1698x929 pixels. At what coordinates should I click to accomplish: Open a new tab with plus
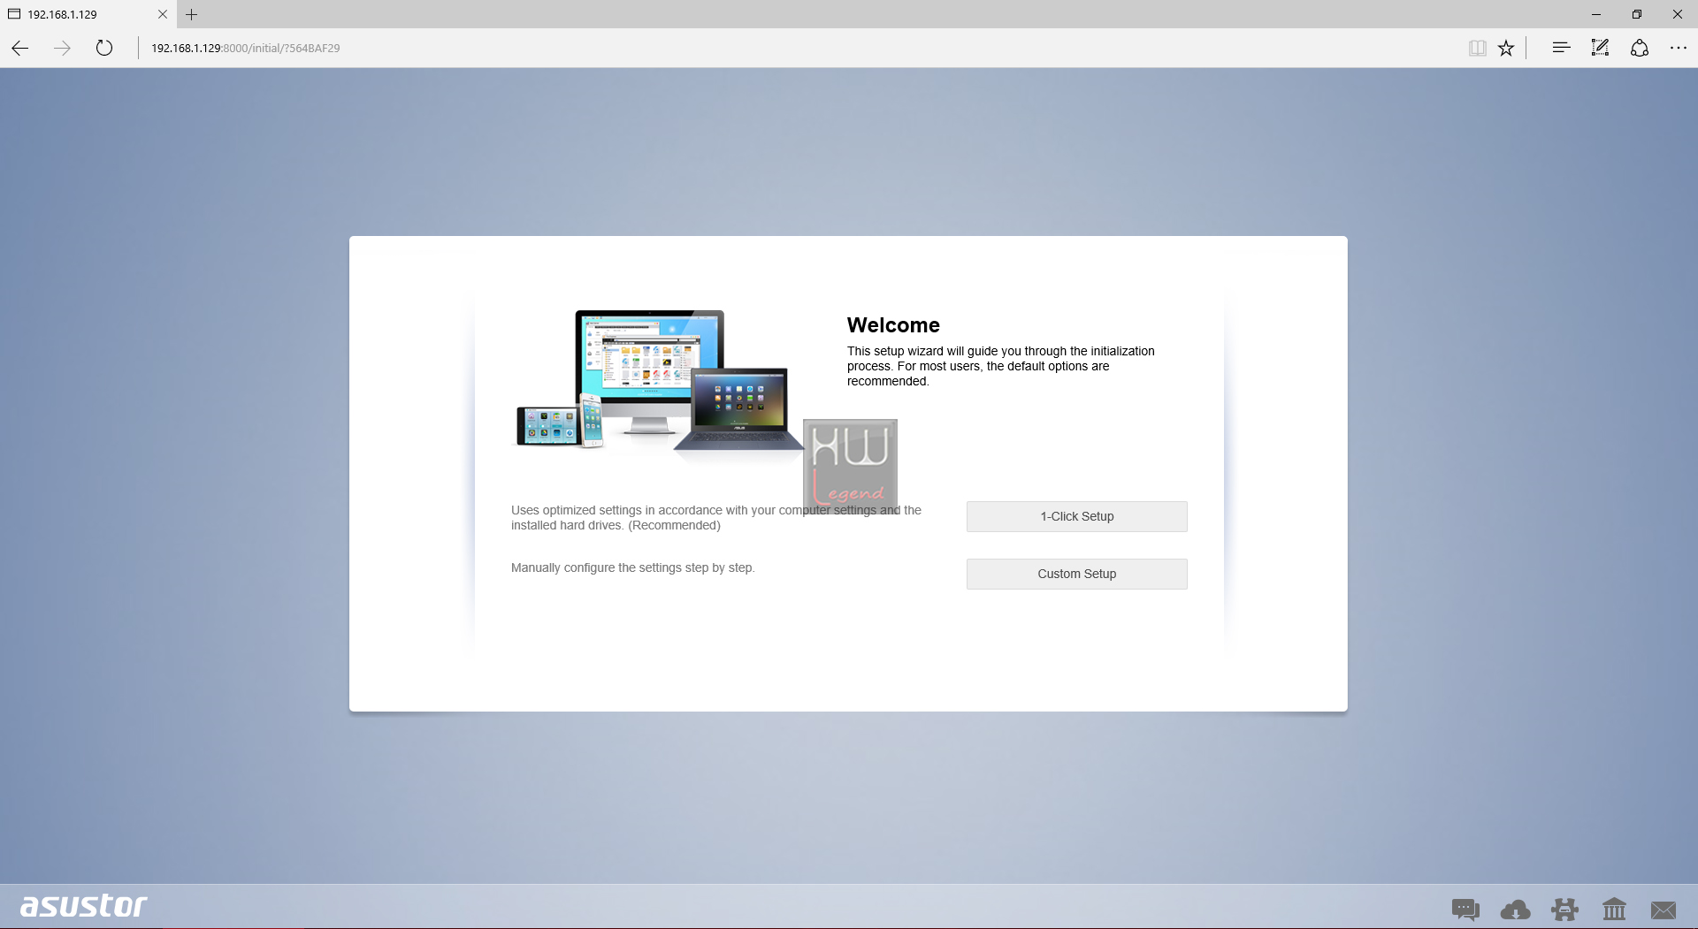click(x=191, y=14)
